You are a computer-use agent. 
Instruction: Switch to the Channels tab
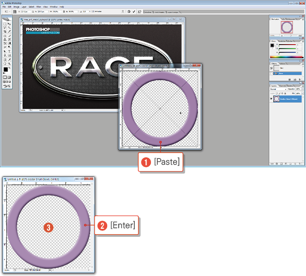pyautogui.click(x=282, y=86)
